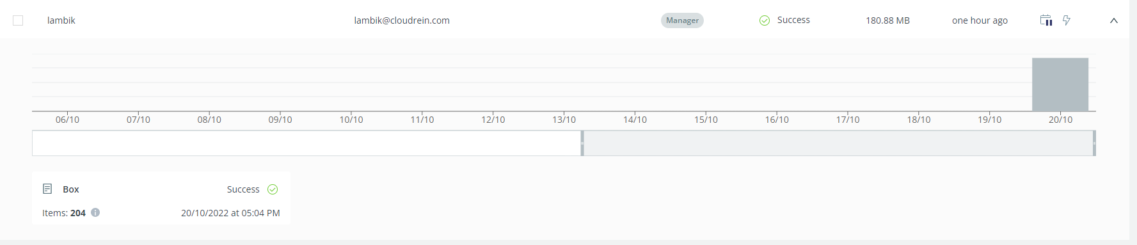
Task: Click the 180.88 MB size value
Action: point(887,20)
